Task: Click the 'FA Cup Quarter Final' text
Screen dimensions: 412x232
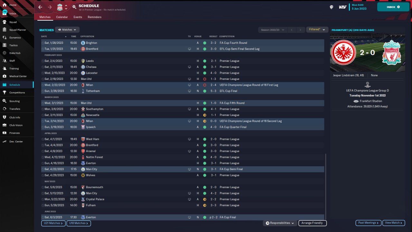Action: (x=233, y=127)
